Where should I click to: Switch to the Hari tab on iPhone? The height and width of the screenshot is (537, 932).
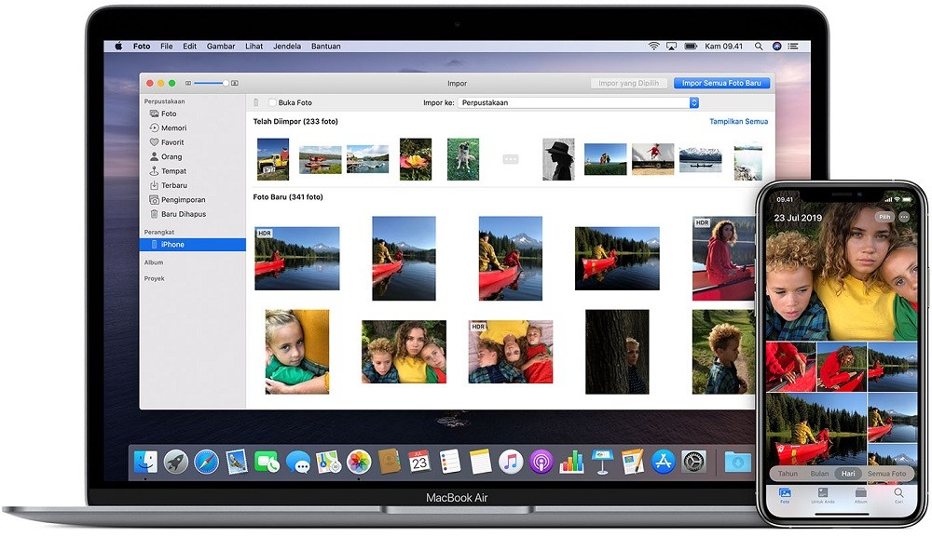click(x=847, y=474)
